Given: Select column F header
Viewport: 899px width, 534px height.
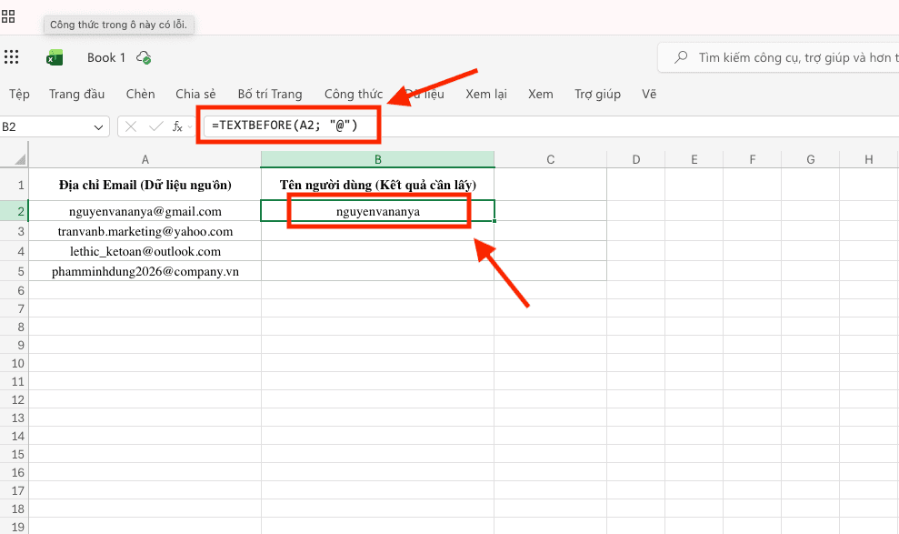Looking at the screenshot, I should [753, 159].
